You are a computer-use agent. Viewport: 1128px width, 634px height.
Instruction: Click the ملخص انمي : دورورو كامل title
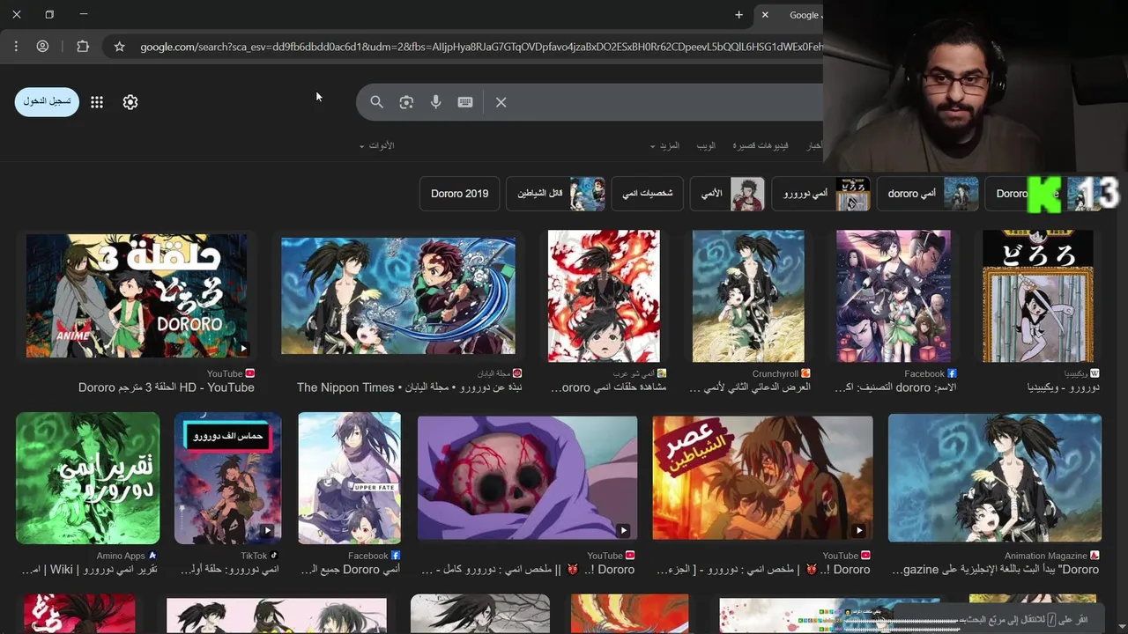tap(526, 570)
